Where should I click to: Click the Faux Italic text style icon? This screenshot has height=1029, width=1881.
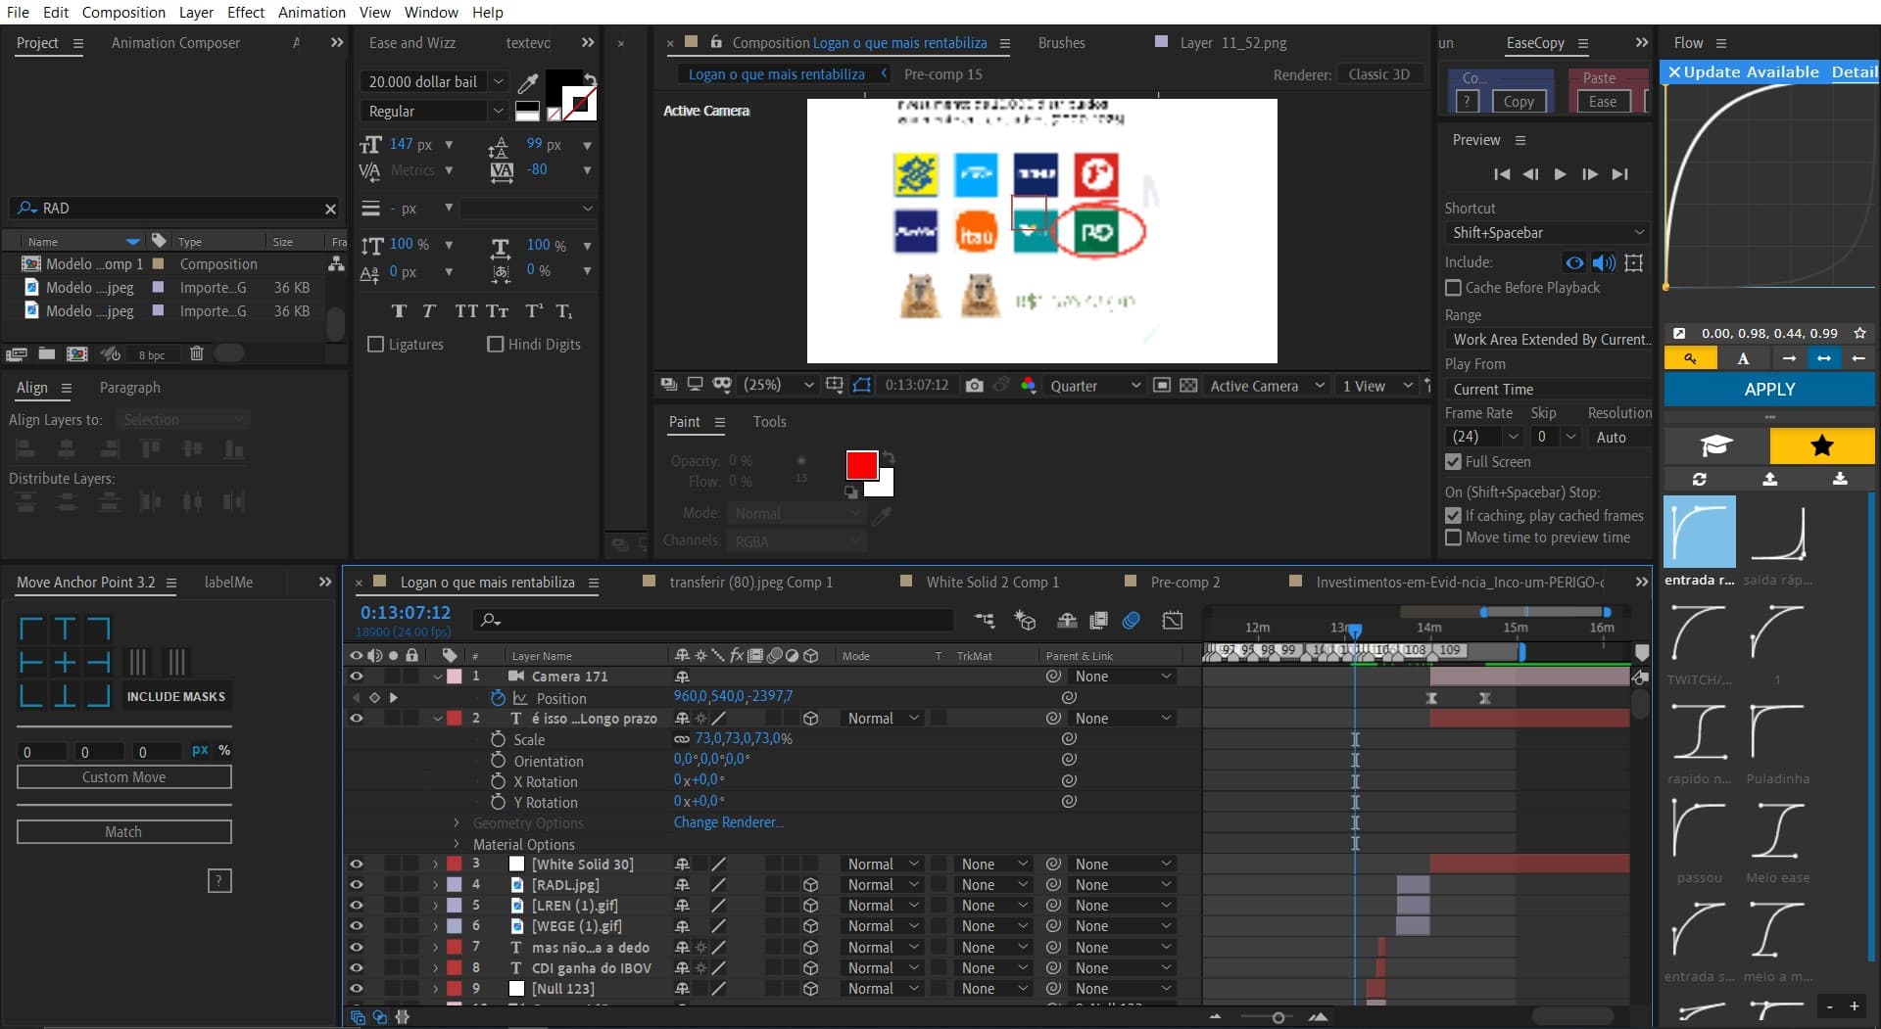coord(429,311)
